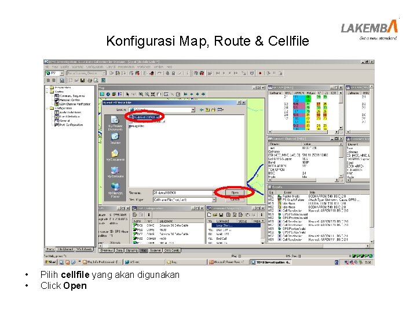
Task: Open Microsoft PowerPoint from the taskbar
Action: point(228,262)
